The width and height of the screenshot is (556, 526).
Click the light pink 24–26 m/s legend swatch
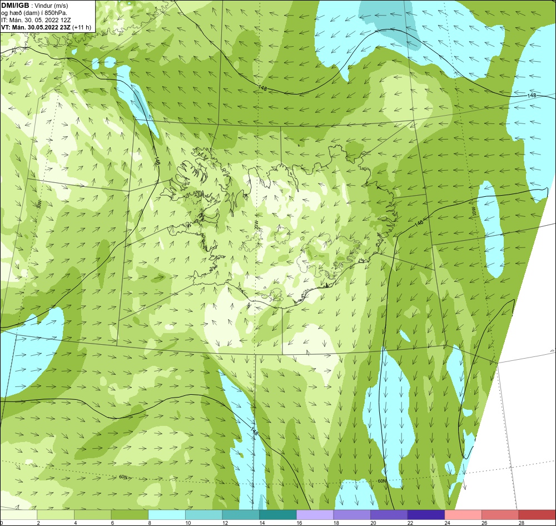(x=463, y=515)
